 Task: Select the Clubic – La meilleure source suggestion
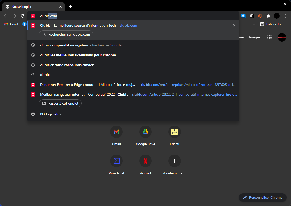(x=133, y=26)
